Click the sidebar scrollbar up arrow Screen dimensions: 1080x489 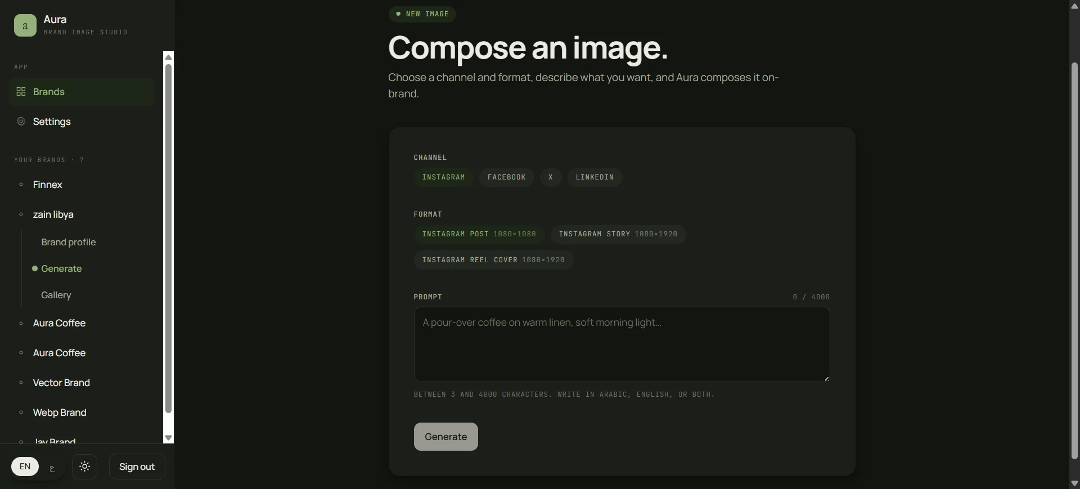(168, 57)
